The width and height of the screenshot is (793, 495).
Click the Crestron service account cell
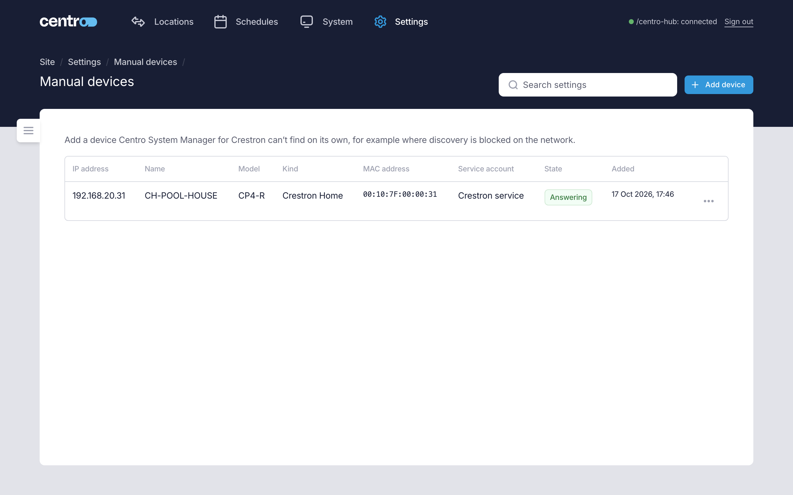(491, 196)
